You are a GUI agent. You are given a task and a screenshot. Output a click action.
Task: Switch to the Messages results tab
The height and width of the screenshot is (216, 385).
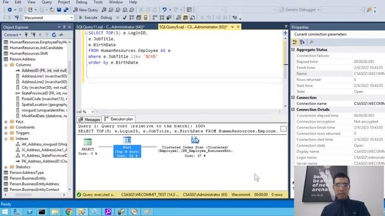click(89, 119)
